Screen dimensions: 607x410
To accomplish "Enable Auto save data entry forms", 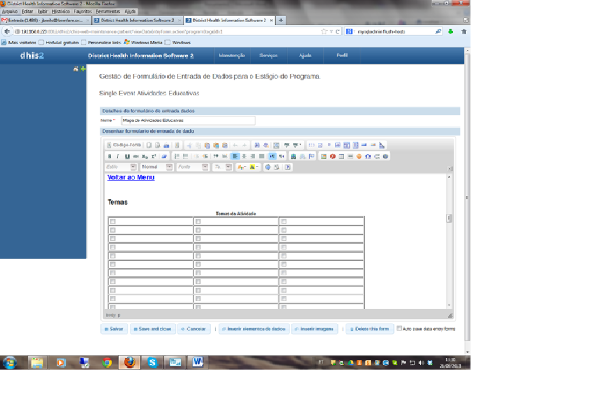I will pos(399,329).
